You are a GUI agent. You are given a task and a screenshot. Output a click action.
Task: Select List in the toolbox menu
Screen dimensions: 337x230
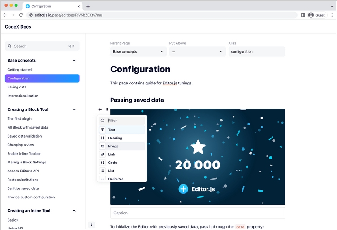pos(122,171)
